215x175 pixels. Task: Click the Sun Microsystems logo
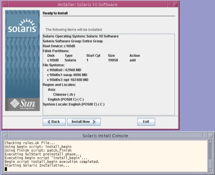click(x=23, y=104)
